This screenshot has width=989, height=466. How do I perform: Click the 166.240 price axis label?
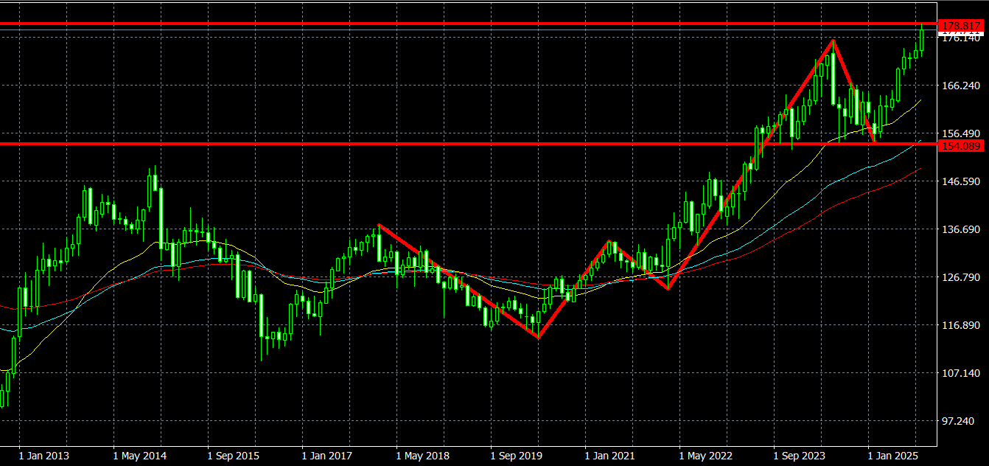tap(962, 86)
